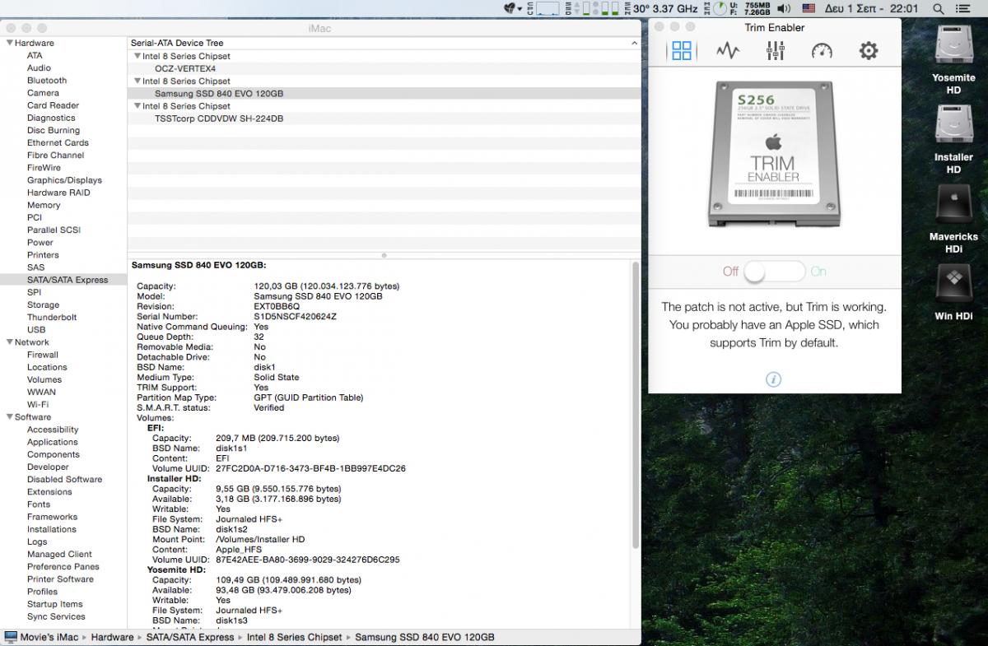Click the memory usage pie menu bar icon

(x=720, y=8)
